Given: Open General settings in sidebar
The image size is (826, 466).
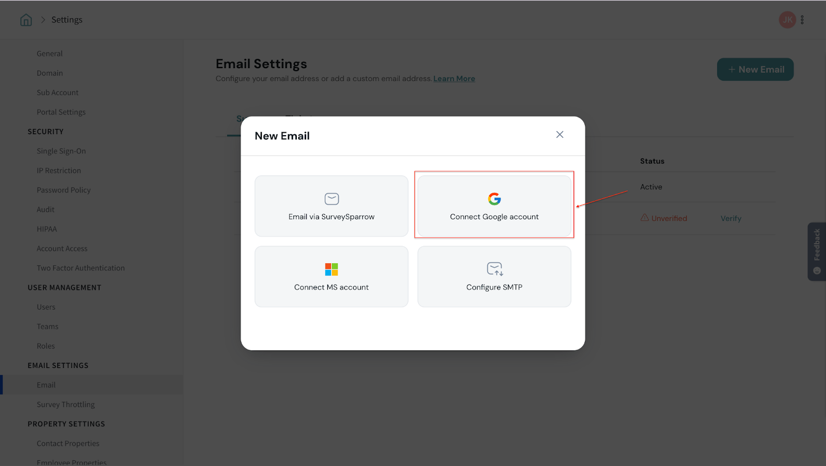Looking at the screenshot, I should click(x=50, y=54).
